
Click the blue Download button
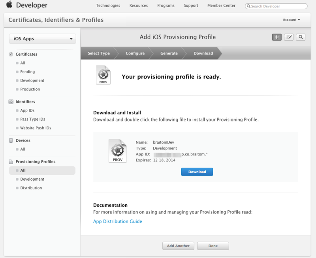[x=197, y=172]
